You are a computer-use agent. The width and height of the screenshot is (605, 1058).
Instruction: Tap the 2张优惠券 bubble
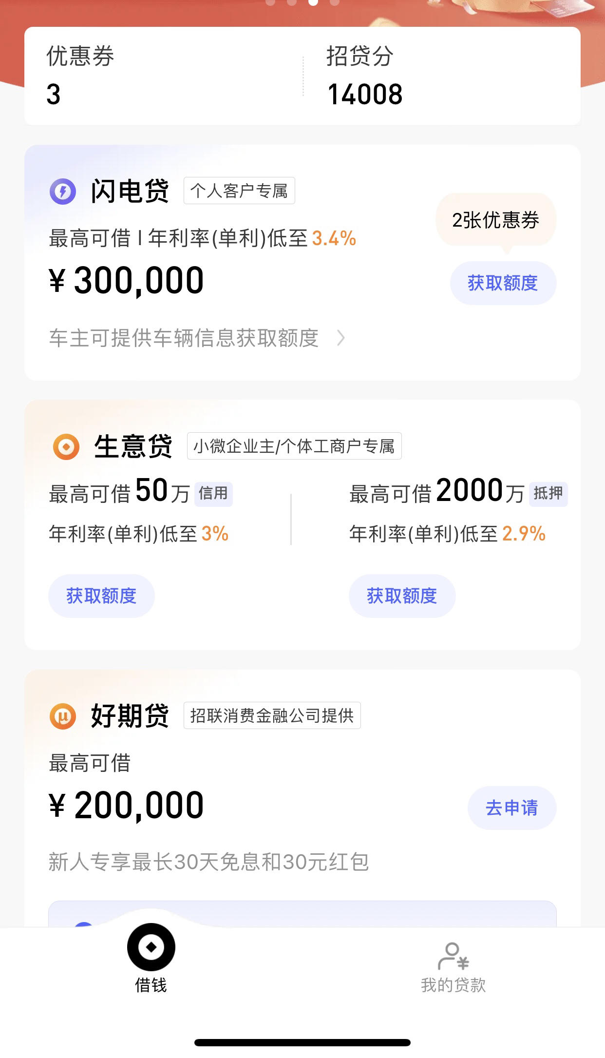(x=496, y=220)
